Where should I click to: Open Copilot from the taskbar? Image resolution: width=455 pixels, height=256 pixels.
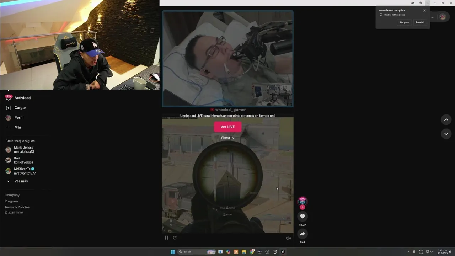[228, 252]
